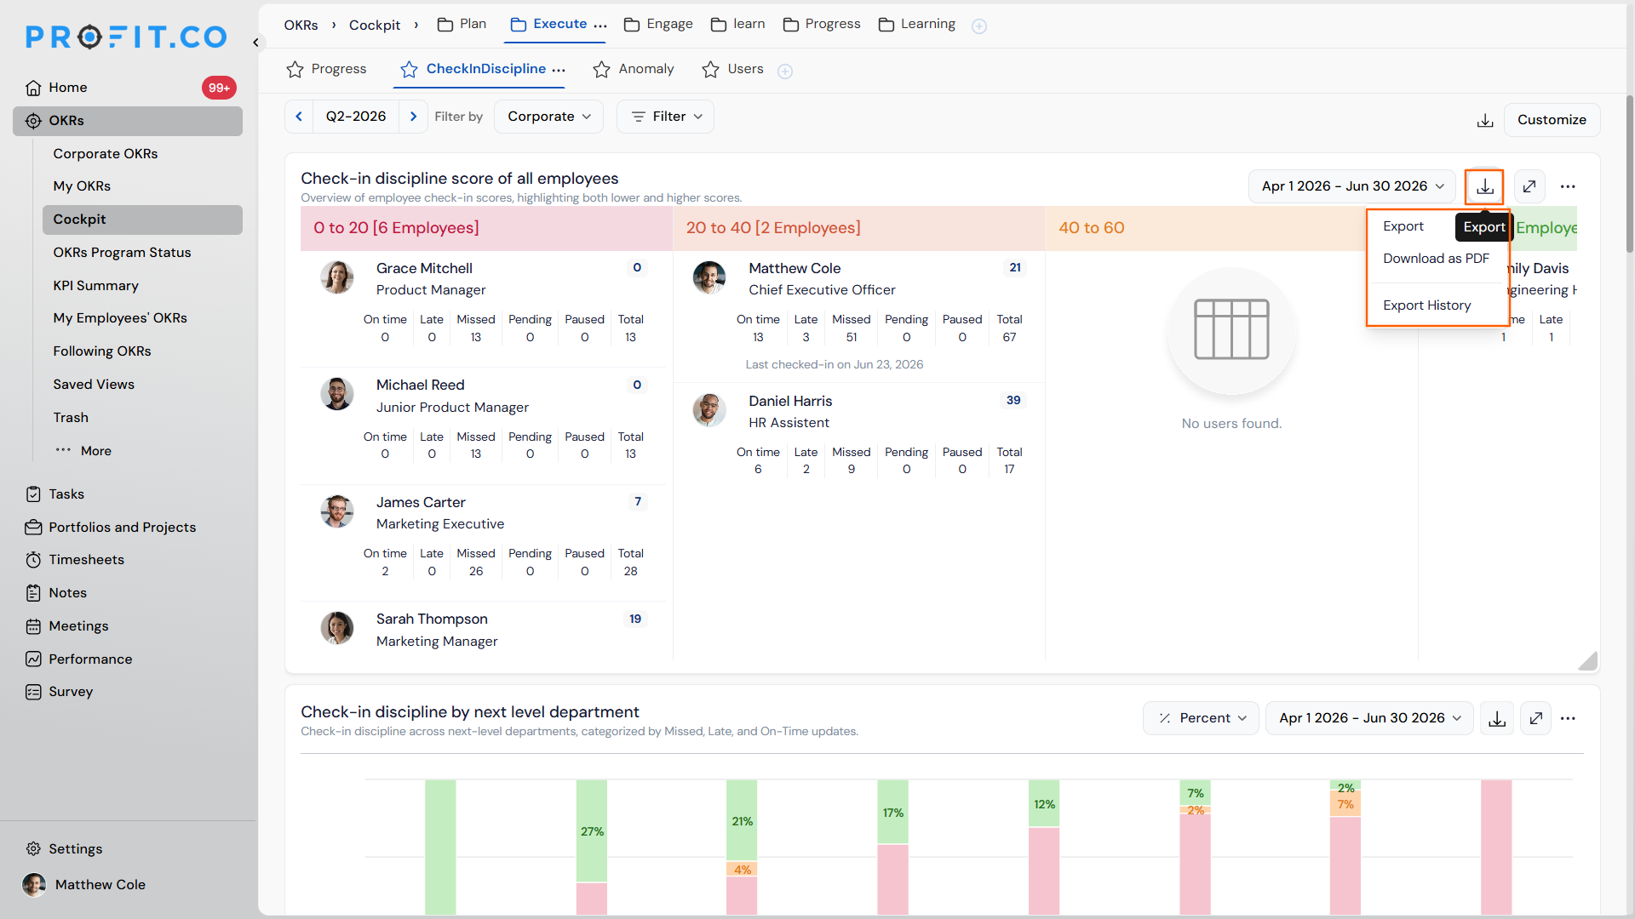Open Portfolios and Projects icon

(x=33, y=528)
